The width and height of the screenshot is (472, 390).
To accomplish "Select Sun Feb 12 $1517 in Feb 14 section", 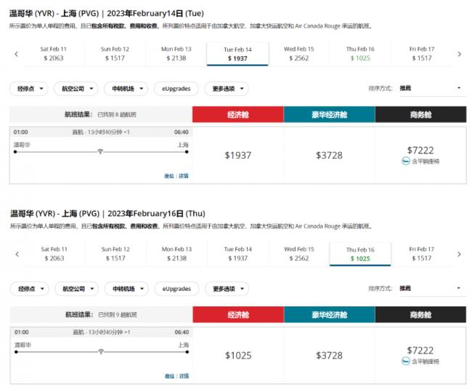I will (115, 54).
